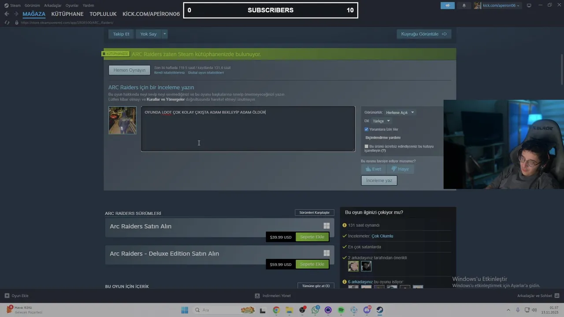Click the Hemen Oynayın button

coord(130,70)
